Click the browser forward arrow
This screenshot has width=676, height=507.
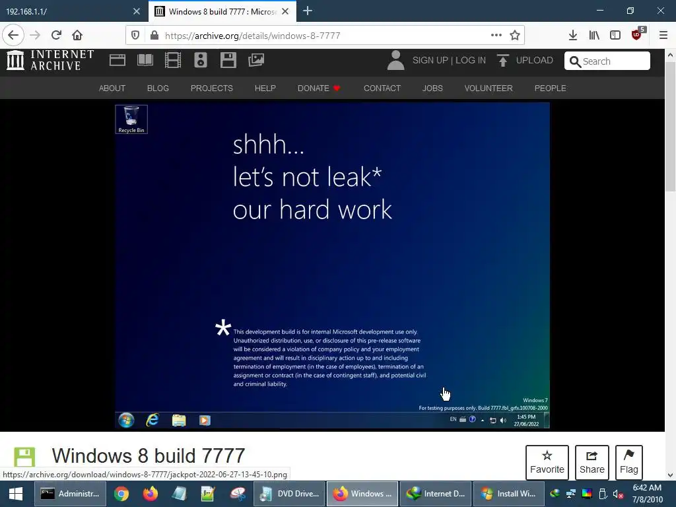[36, 36]
